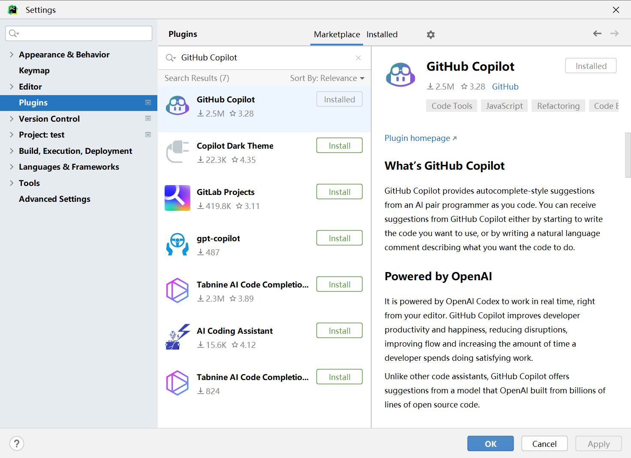Click the PyCharm logo in title bar
Image resolution: width=631 pixels, height=458 pixels.
coord(13,9)
